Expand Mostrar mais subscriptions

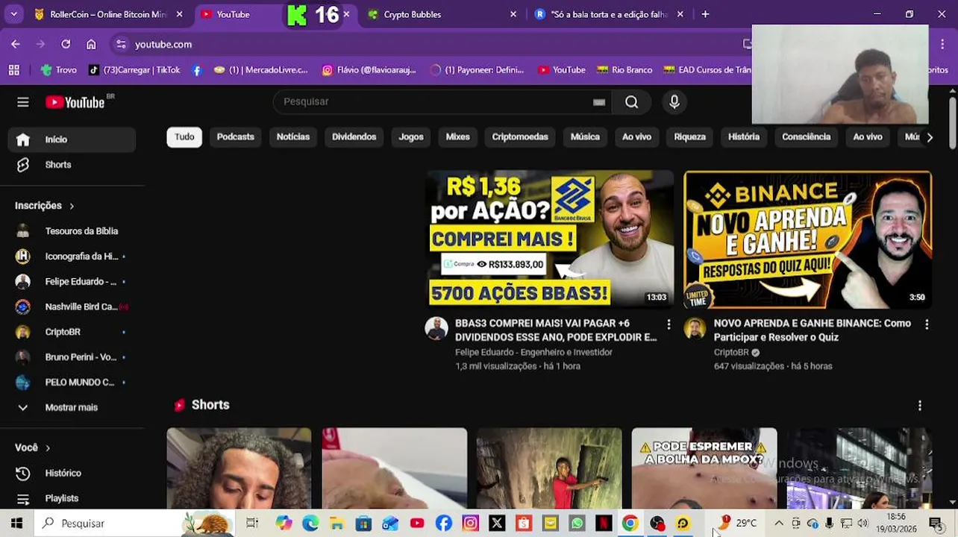[x=72, y=407]
